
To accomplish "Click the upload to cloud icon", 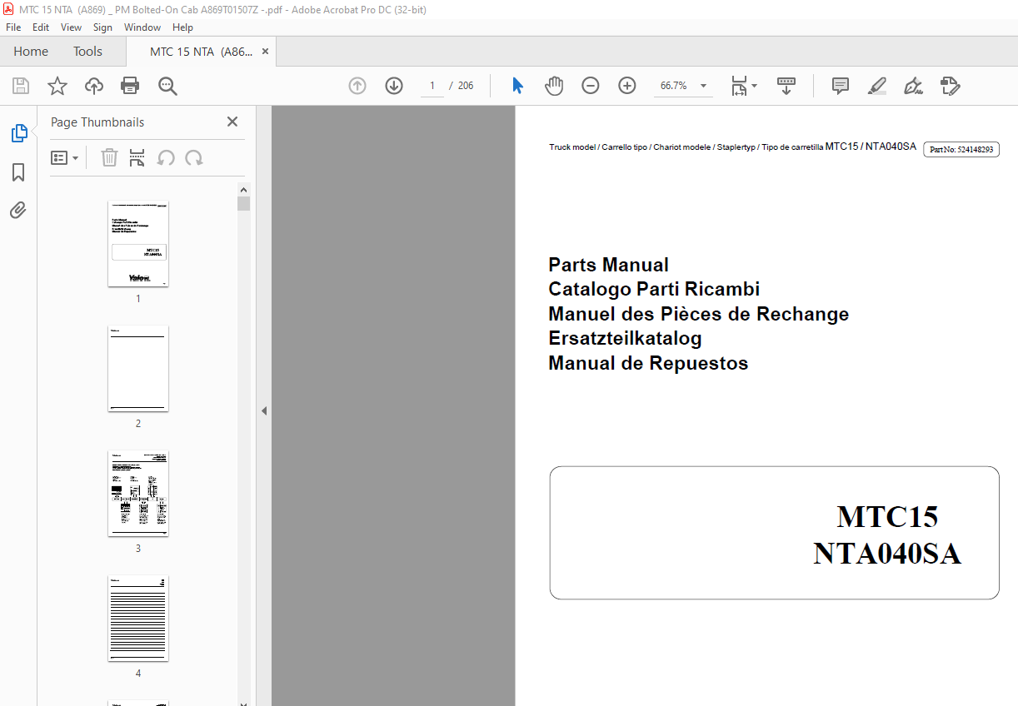I will click(94, 86).
